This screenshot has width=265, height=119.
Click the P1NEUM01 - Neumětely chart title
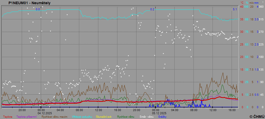(29, 3)
